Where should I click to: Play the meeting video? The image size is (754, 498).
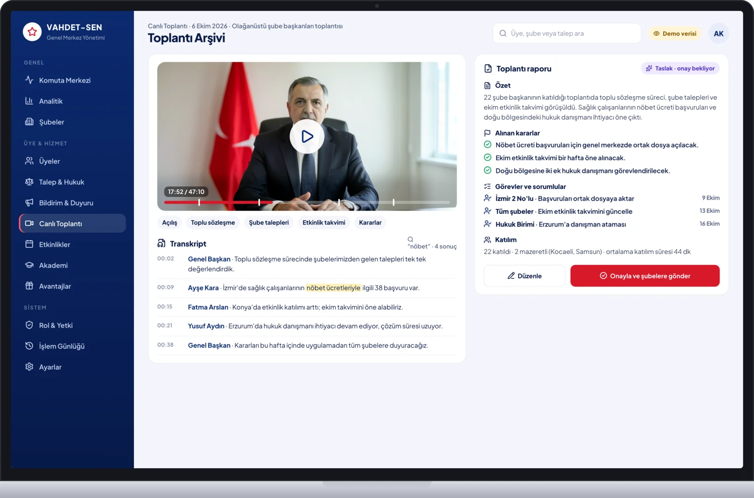point(307,136)
